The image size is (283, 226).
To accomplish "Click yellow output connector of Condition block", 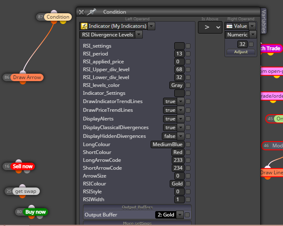I will pyautogui.click(x=63, y=22).
